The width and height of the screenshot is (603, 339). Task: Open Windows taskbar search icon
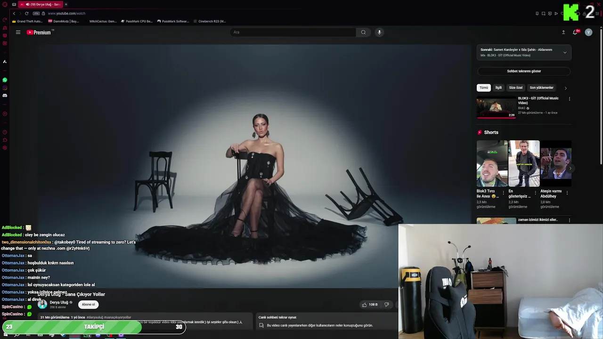(x=17, y=335)
